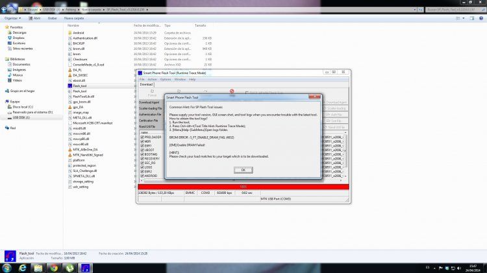Click OK in the Smart Phone Flash Tool dialog

[x=243, y=170]
